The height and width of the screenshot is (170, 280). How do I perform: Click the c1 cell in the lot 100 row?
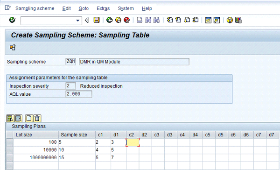point(103,142)
